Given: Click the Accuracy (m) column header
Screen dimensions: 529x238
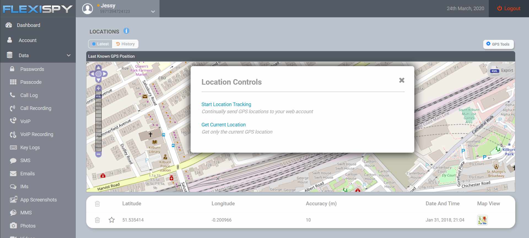Looking at the screenshot, I should point(321,204).
